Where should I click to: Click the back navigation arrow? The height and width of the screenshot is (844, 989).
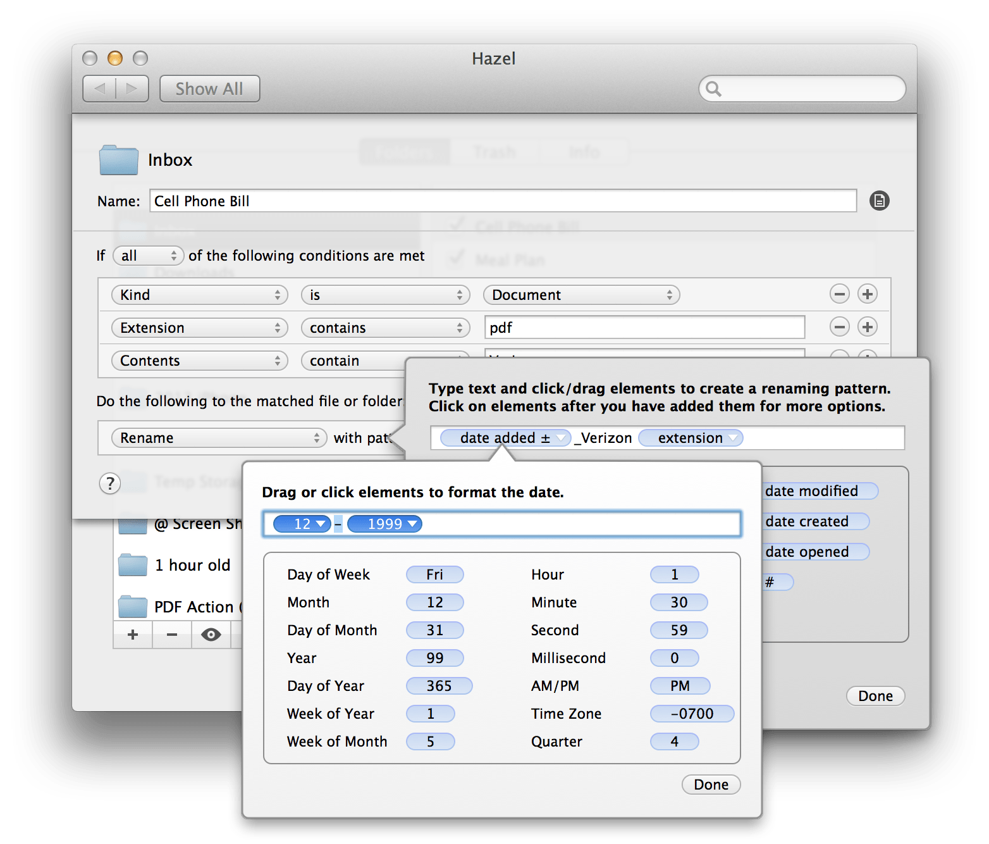tap(99, 89)
